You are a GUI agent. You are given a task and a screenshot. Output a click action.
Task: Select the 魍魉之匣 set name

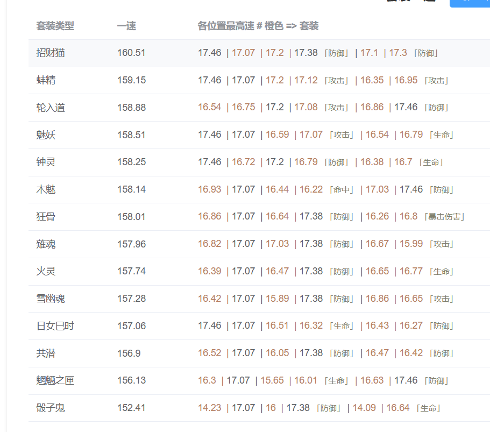click(x=55, y=380)
